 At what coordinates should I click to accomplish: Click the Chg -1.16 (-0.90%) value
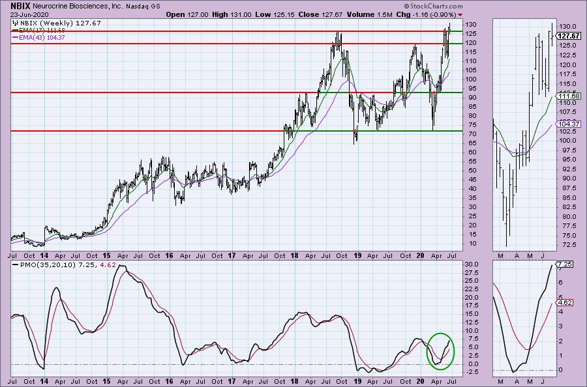click(x=426, y=14)
